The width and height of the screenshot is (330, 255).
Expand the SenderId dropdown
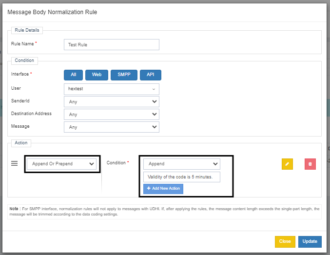pyautogui.click(x=111, y=101)
